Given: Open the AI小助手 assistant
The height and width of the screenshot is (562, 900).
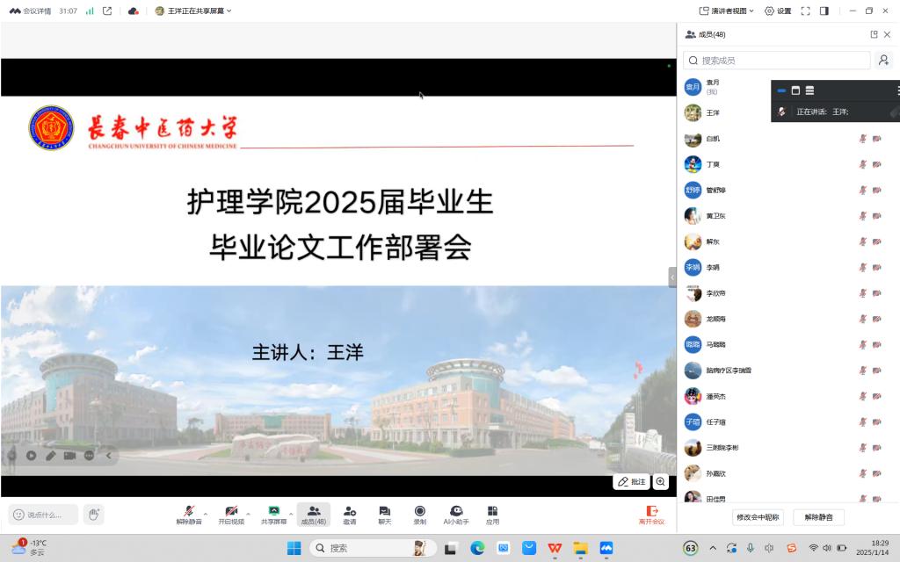Looking at the screenshot, I should click(456, 514).
